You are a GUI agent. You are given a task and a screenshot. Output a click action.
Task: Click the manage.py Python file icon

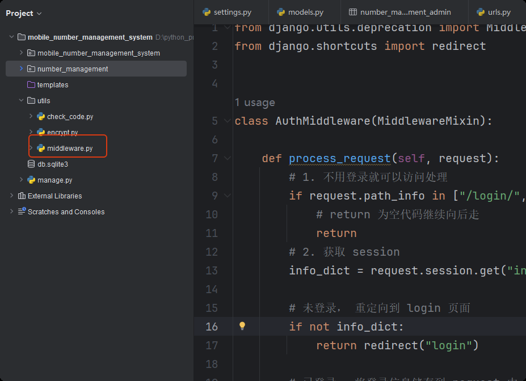[x=31, y=180]
